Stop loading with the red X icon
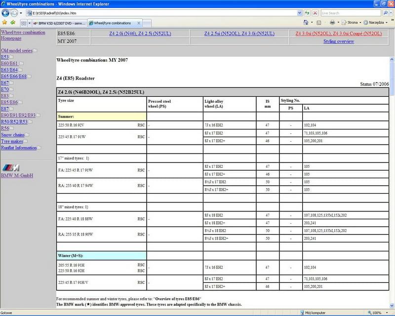 (x=315, y=13)
